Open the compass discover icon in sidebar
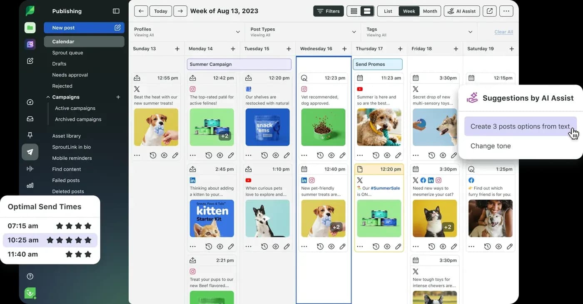The image size is (583, 304). click(30, 102)
